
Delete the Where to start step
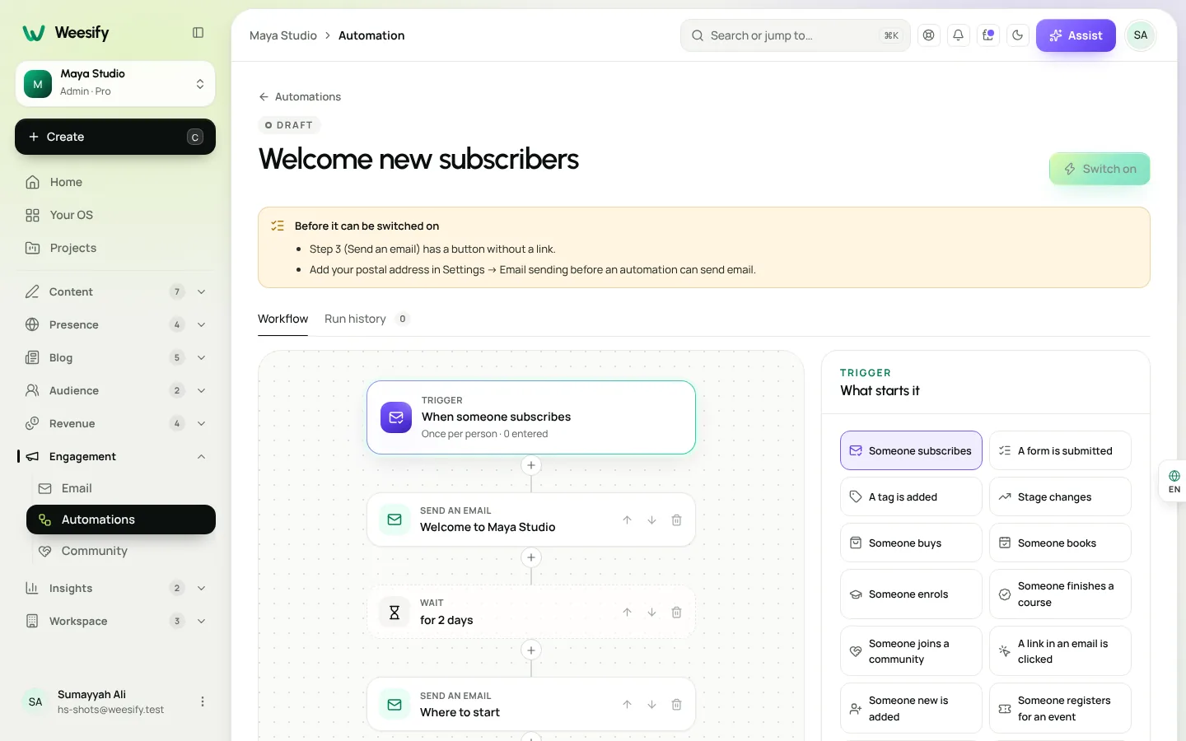[676, 705]
